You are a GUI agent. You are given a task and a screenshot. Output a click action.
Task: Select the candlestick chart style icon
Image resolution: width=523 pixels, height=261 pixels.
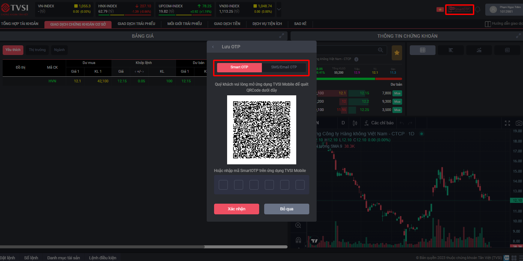coord(355,123)
